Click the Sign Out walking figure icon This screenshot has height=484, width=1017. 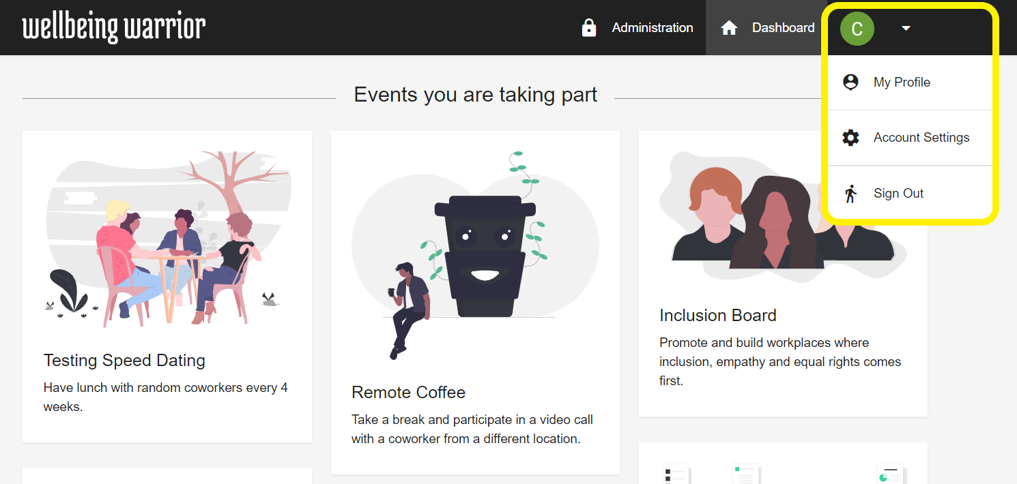click(850, 194)
